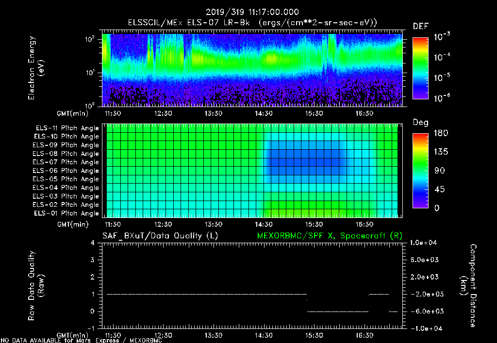Image resolution: width=497 pixels, height=343 pixels.
Task: Click the Deg pitch angle color bar
Action: click(420, 171)
